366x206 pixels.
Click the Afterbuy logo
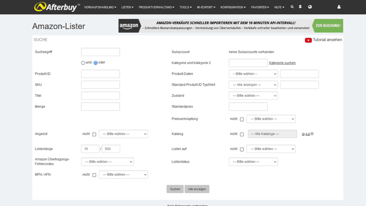57,7
